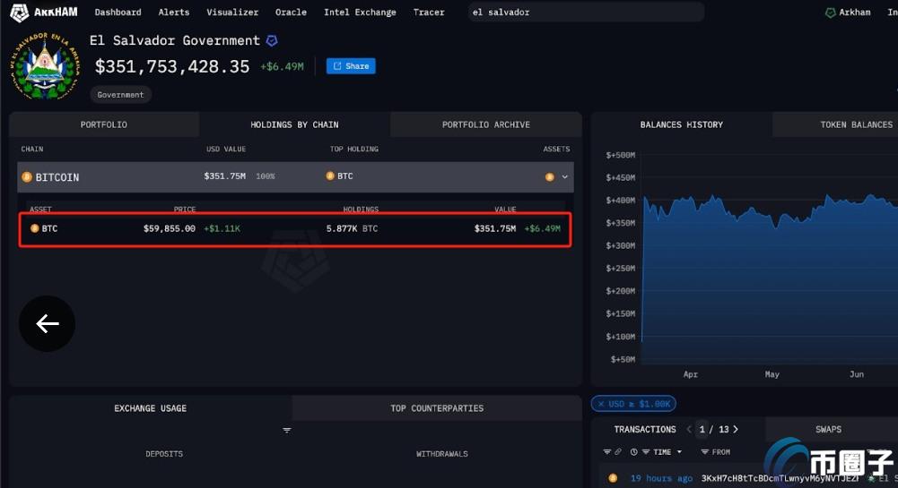898x488 pixels.
Task: Click the BTC asset icon in asset row
Action: coord(34,228)
